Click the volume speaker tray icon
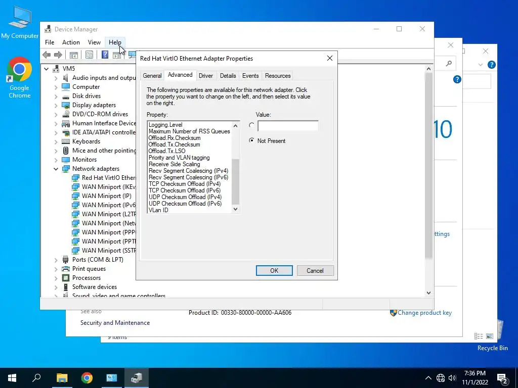 click(x=452, y=378)
